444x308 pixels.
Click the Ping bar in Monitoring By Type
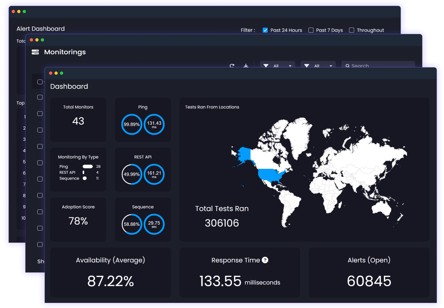coord(88,166)
